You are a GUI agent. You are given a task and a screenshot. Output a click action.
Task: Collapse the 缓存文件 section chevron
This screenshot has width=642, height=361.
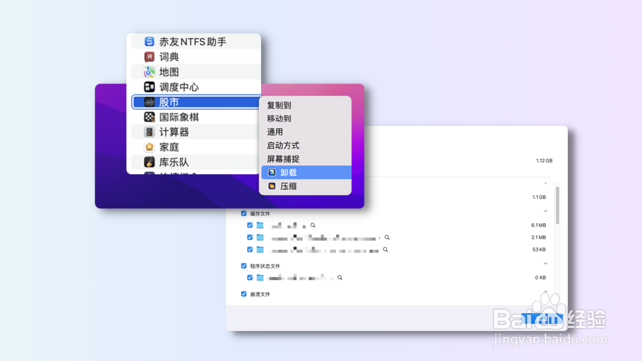point(545,211)
